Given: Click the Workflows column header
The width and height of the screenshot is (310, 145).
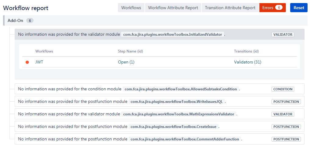Looking at the screenshot, I should tap(44, 51).
